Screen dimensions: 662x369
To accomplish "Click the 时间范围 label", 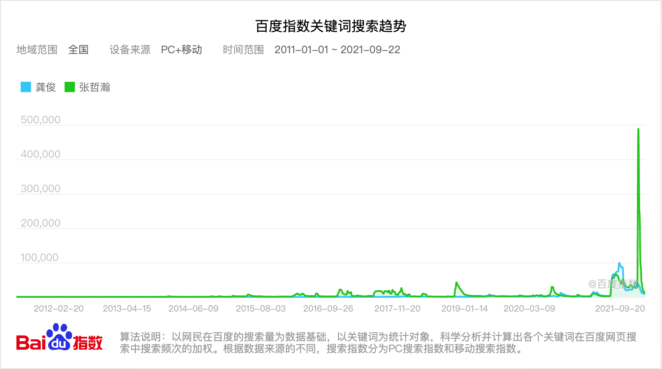I will (244, 50).
